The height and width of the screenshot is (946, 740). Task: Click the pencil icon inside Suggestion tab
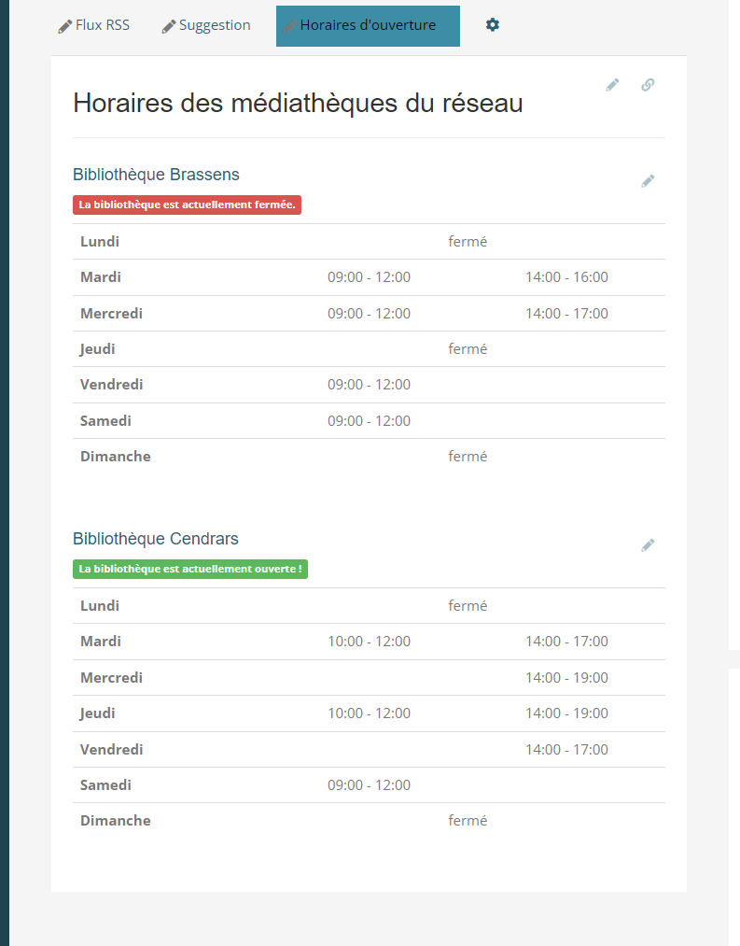[168, 25]
